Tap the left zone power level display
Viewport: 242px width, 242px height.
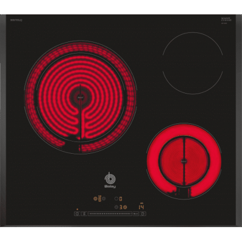click(x=99, y=198)
